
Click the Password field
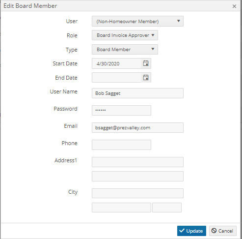(121, 110)
